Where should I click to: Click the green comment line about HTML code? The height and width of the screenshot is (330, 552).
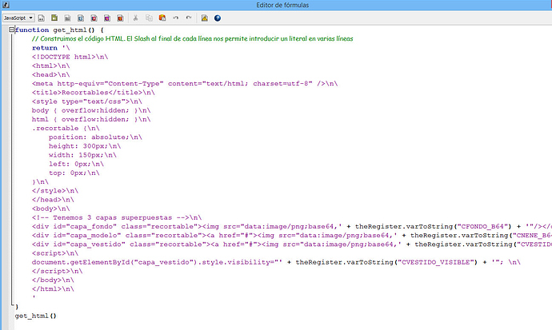point(192,38)
